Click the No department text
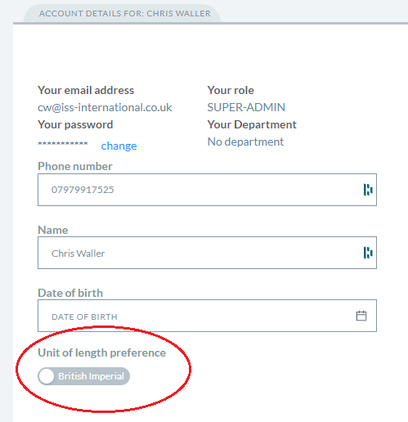Image resolution: width=408 pixels, height=422 pixels. click(x=245, y=141)
